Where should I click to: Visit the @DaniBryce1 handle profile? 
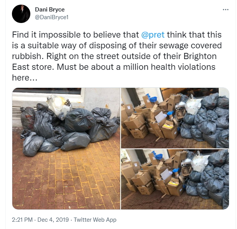click(x=52, y=17)
